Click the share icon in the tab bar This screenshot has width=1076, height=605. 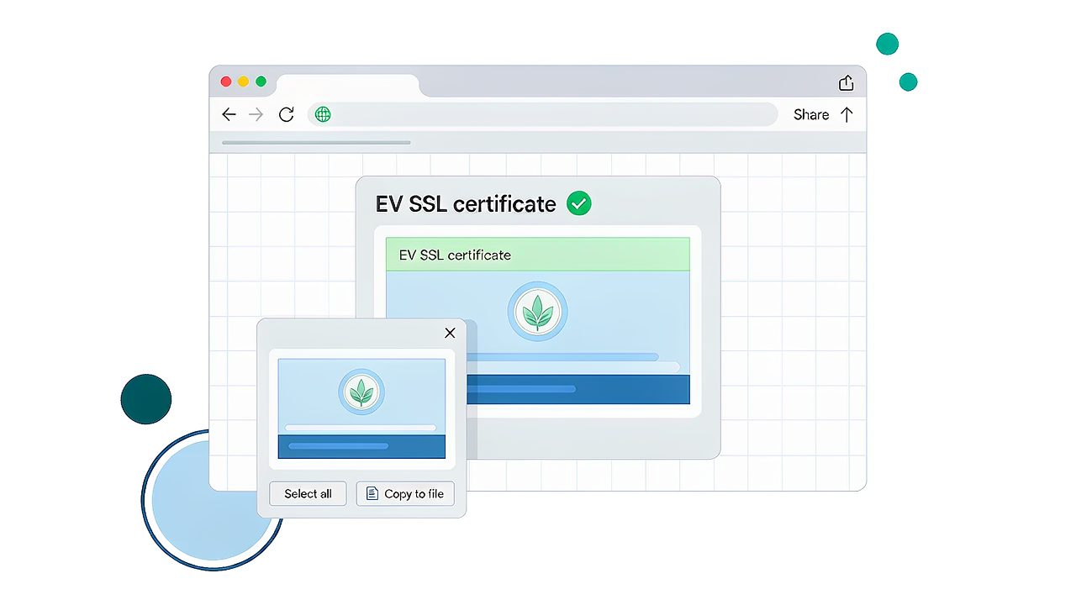847,82
